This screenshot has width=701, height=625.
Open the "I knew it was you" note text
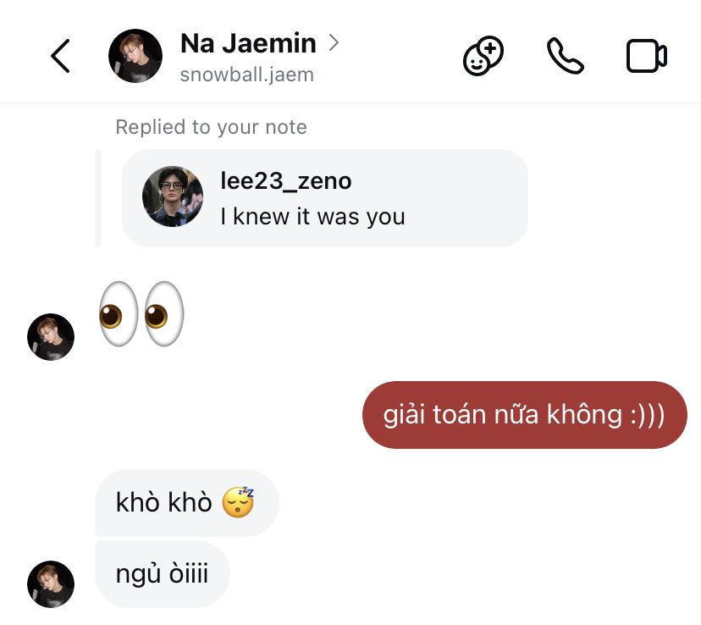(x=312, y=217)
